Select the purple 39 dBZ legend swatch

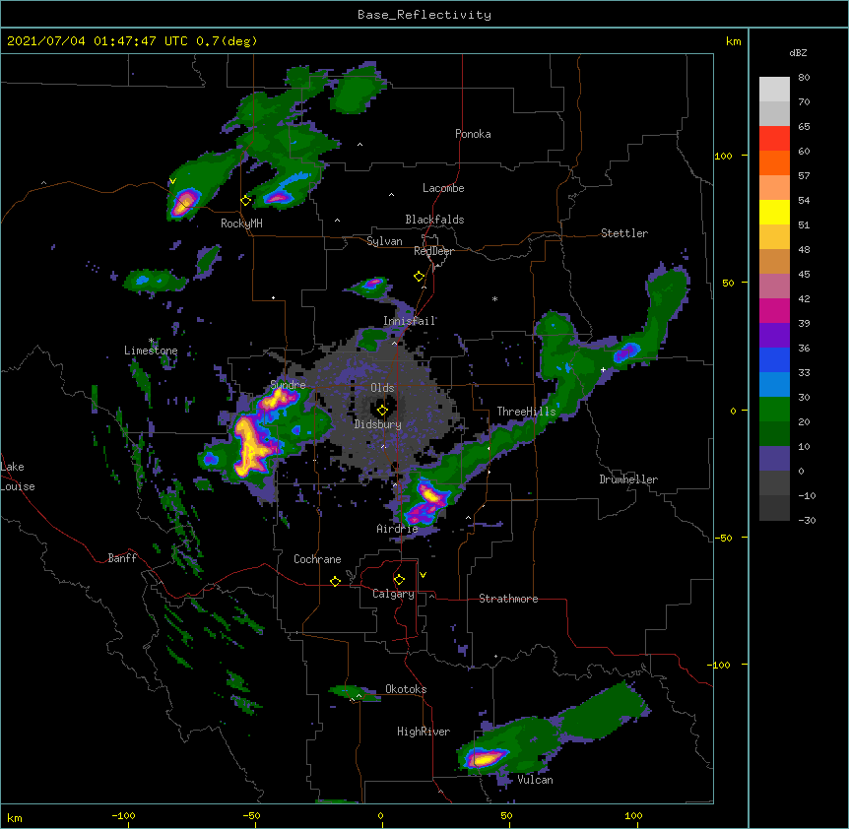pyautogui.click(x=774, y=336)
